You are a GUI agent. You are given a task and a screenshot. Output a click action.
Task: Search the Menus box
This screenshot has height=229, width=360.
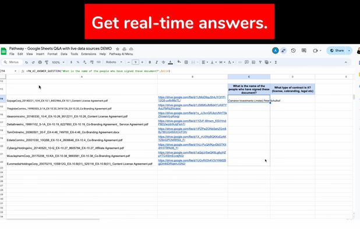[x=12, y=62]
